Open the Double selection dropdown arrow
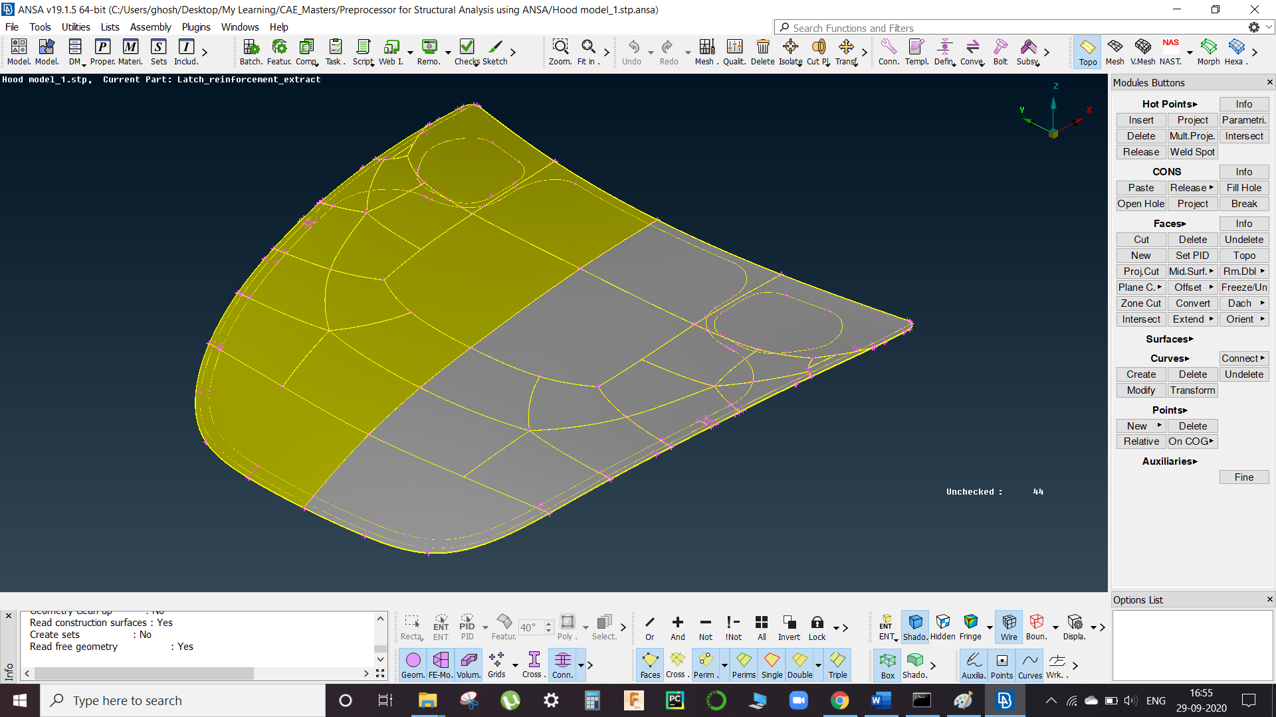Image resolution: width=1276 pixels, height=717 pixels. (x=819, y=665)
